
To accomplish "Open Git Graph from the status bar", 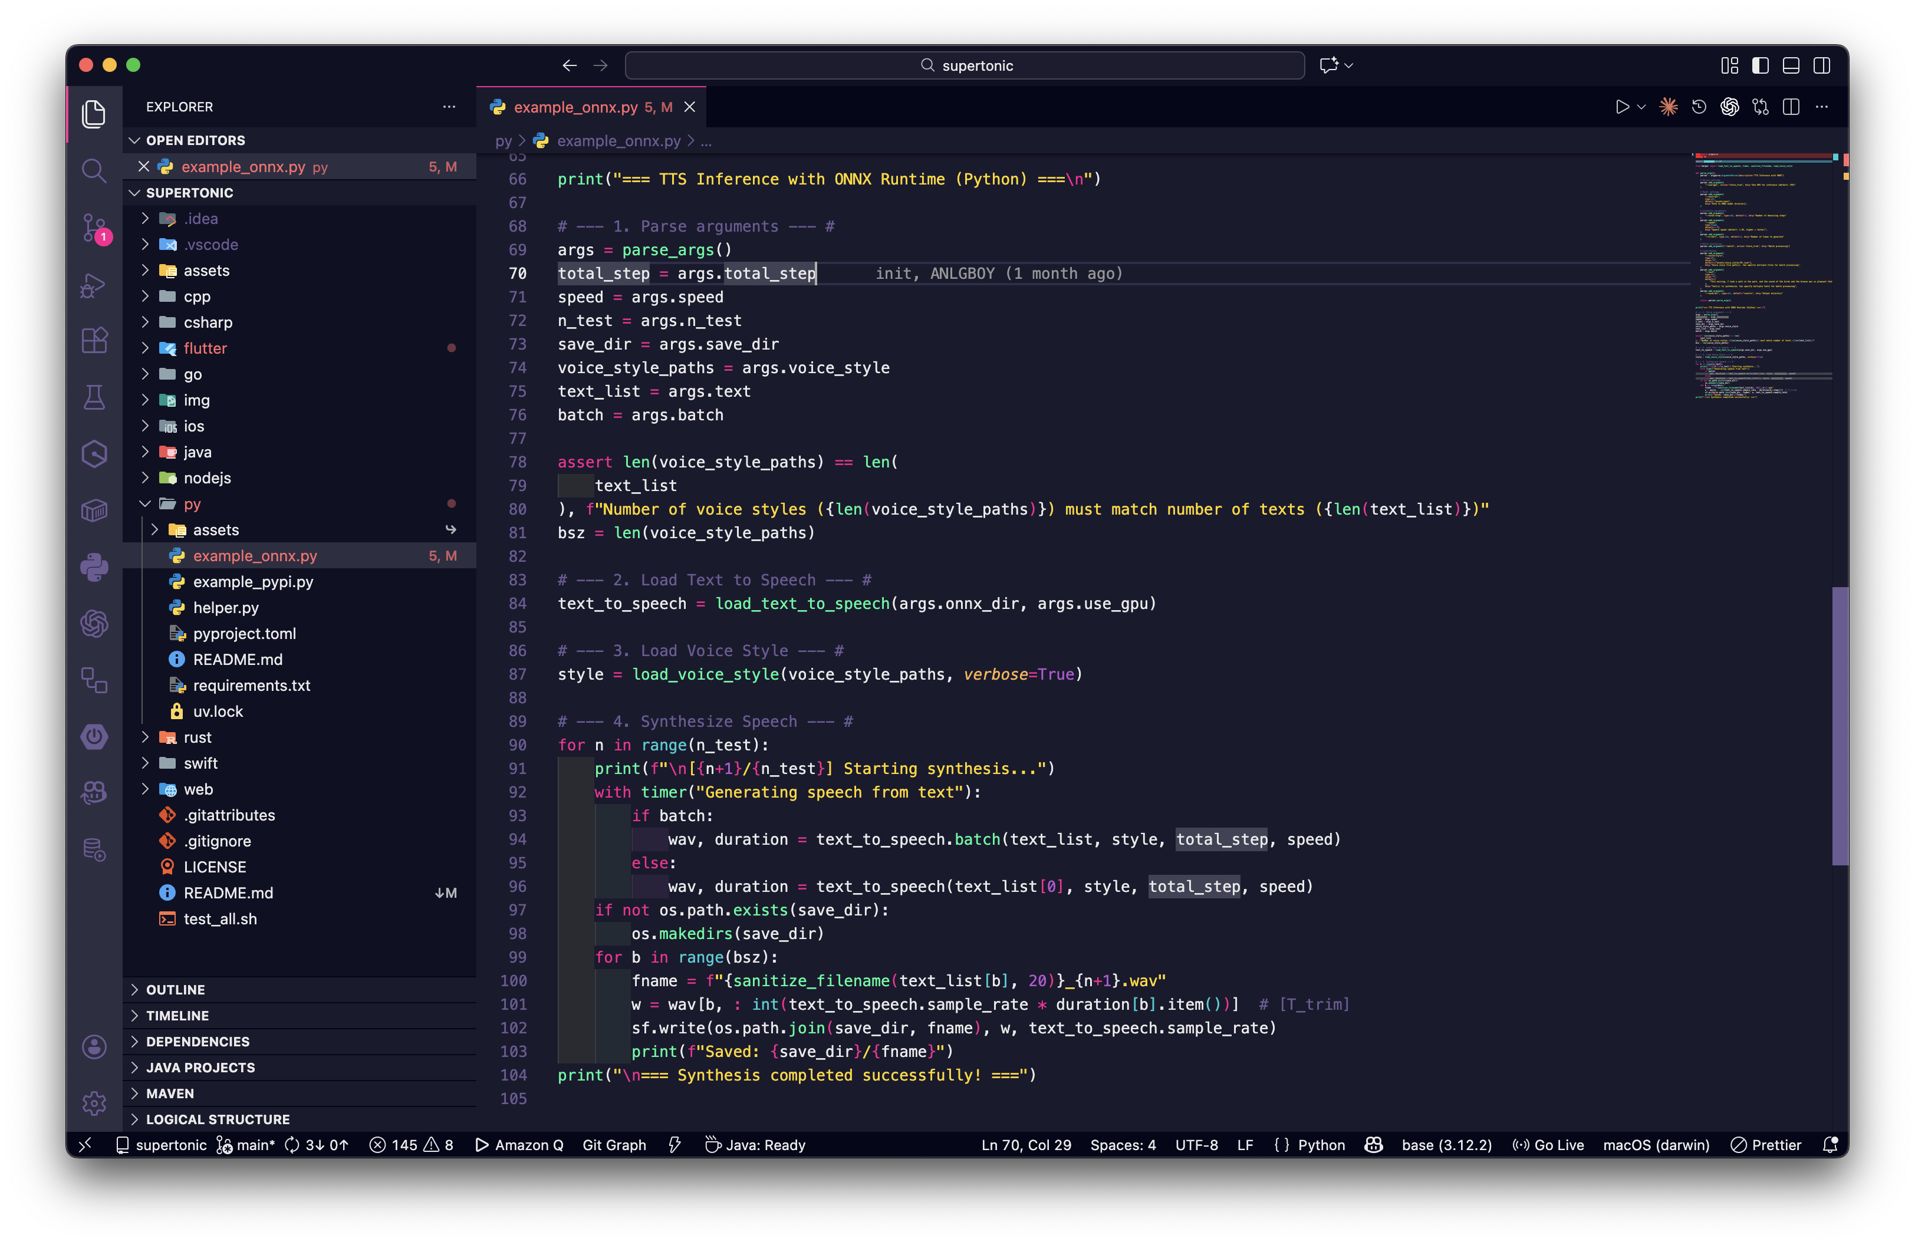I will [x=614, y=1144].
